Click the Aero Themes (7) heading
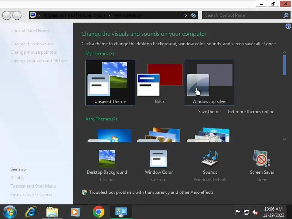Viewport: 292px width, 219px height. 101,119
